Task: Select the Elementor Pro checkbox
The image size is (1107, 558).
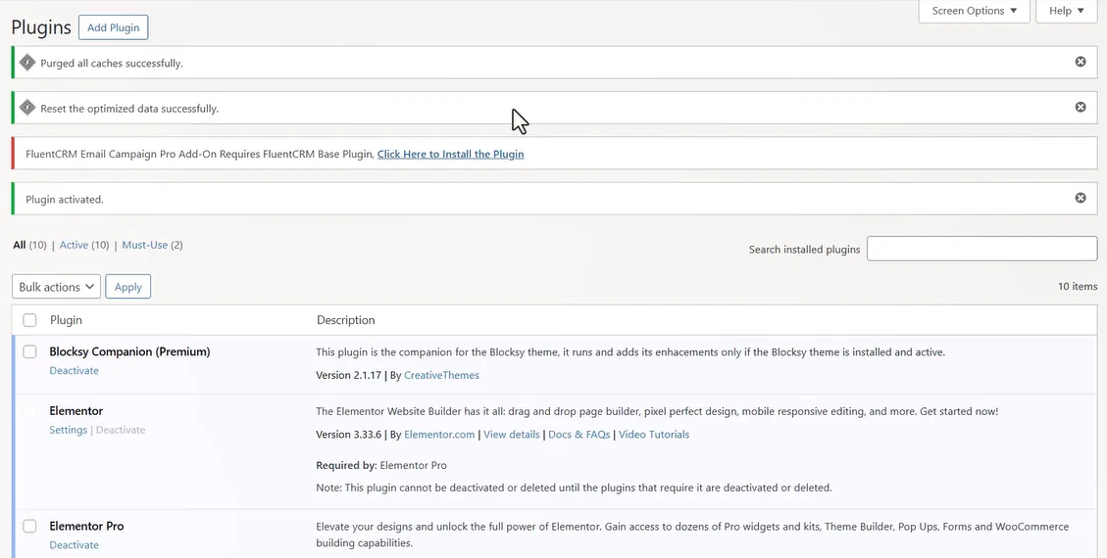Action: coord(29,526)
